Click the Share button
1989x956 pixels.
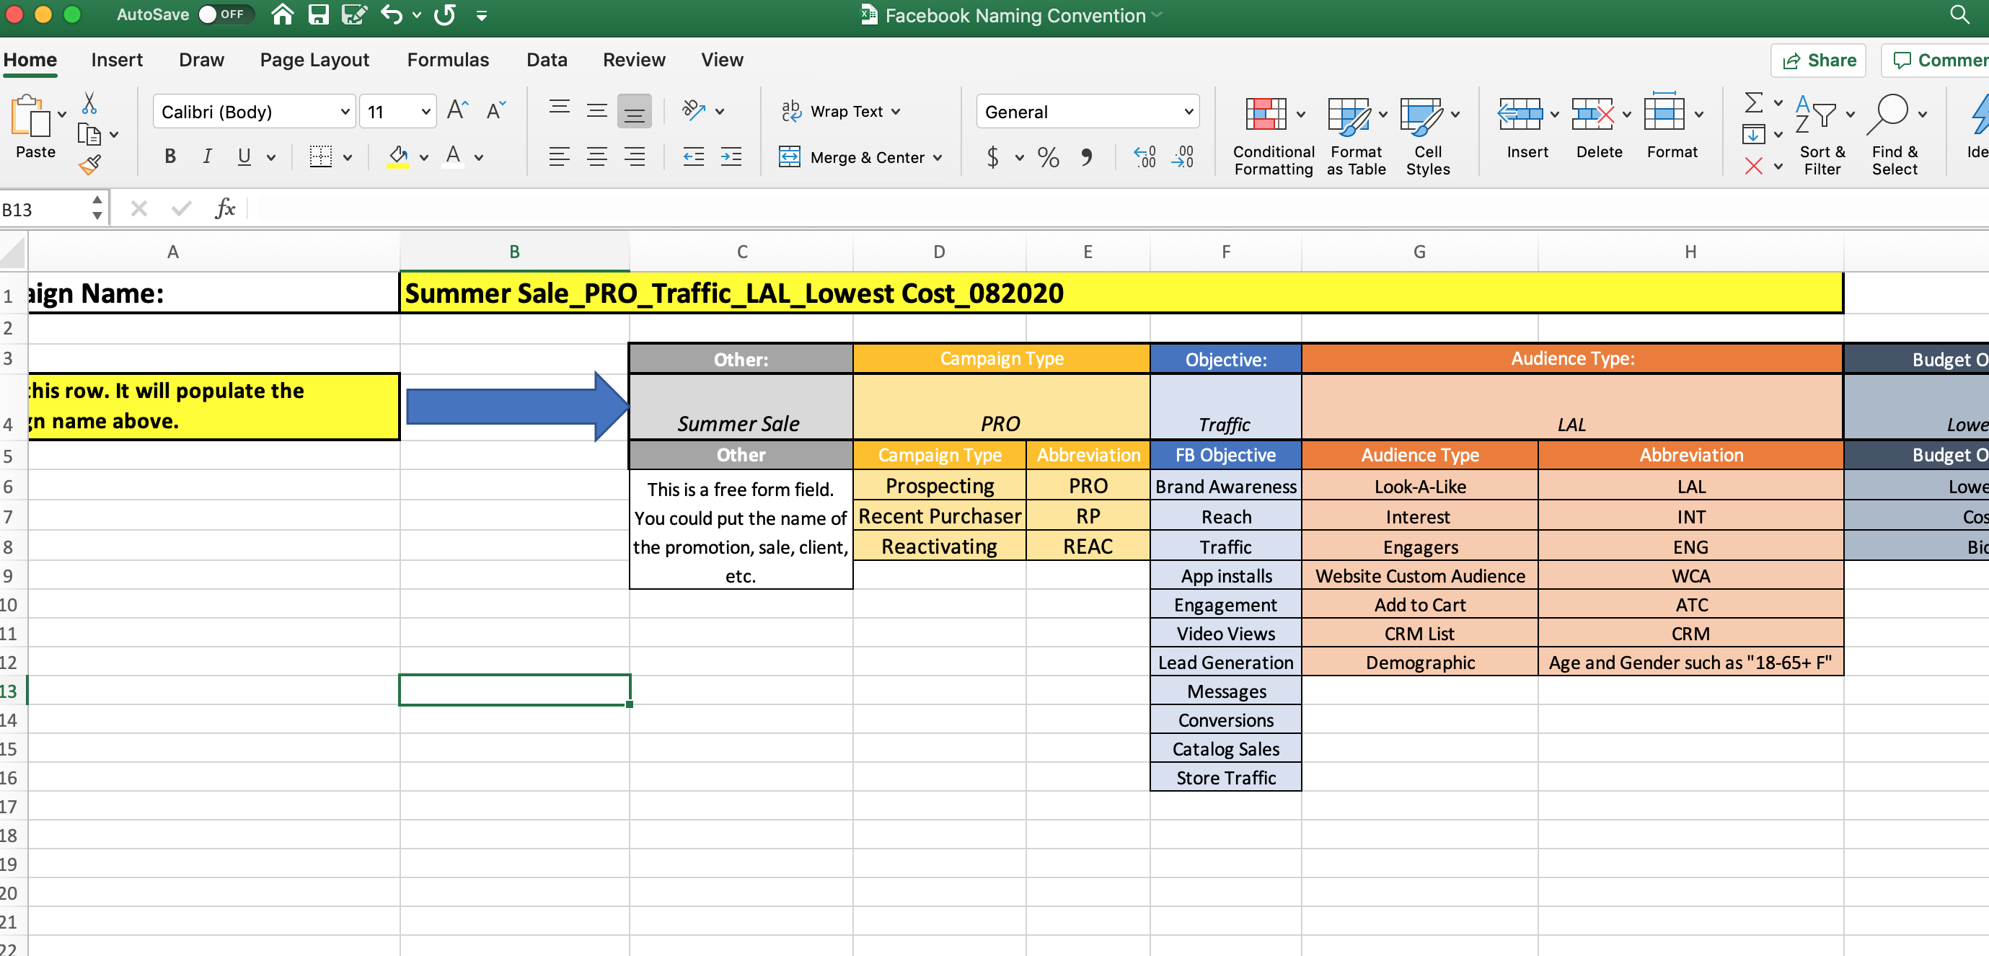coord(1817,61)
